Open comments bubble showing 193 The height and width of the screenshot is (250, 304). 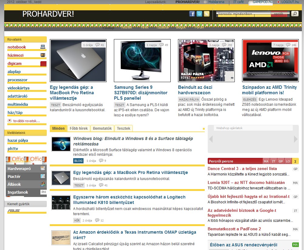click(224, 45)
